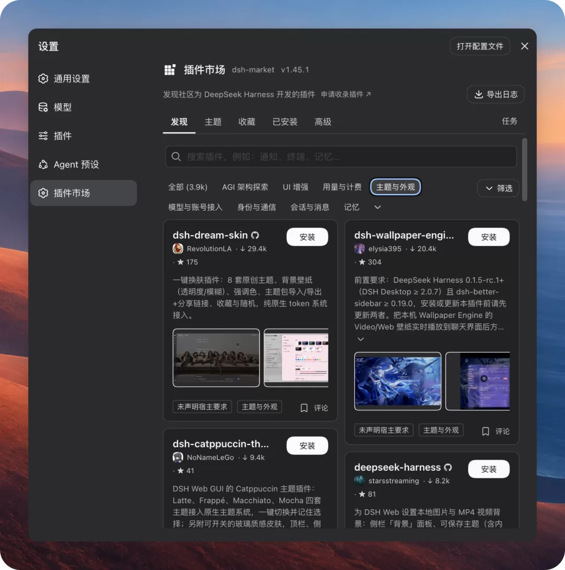Viewport: 565px width, 570px height.
Task: Expand more categories chevron after 记忆
Action: tap(377, 207)
